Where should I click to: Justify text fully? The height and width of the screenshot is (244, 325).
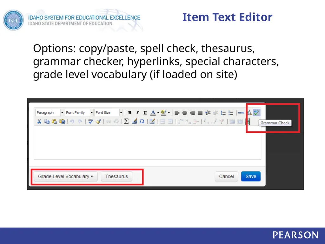[200, 113]
